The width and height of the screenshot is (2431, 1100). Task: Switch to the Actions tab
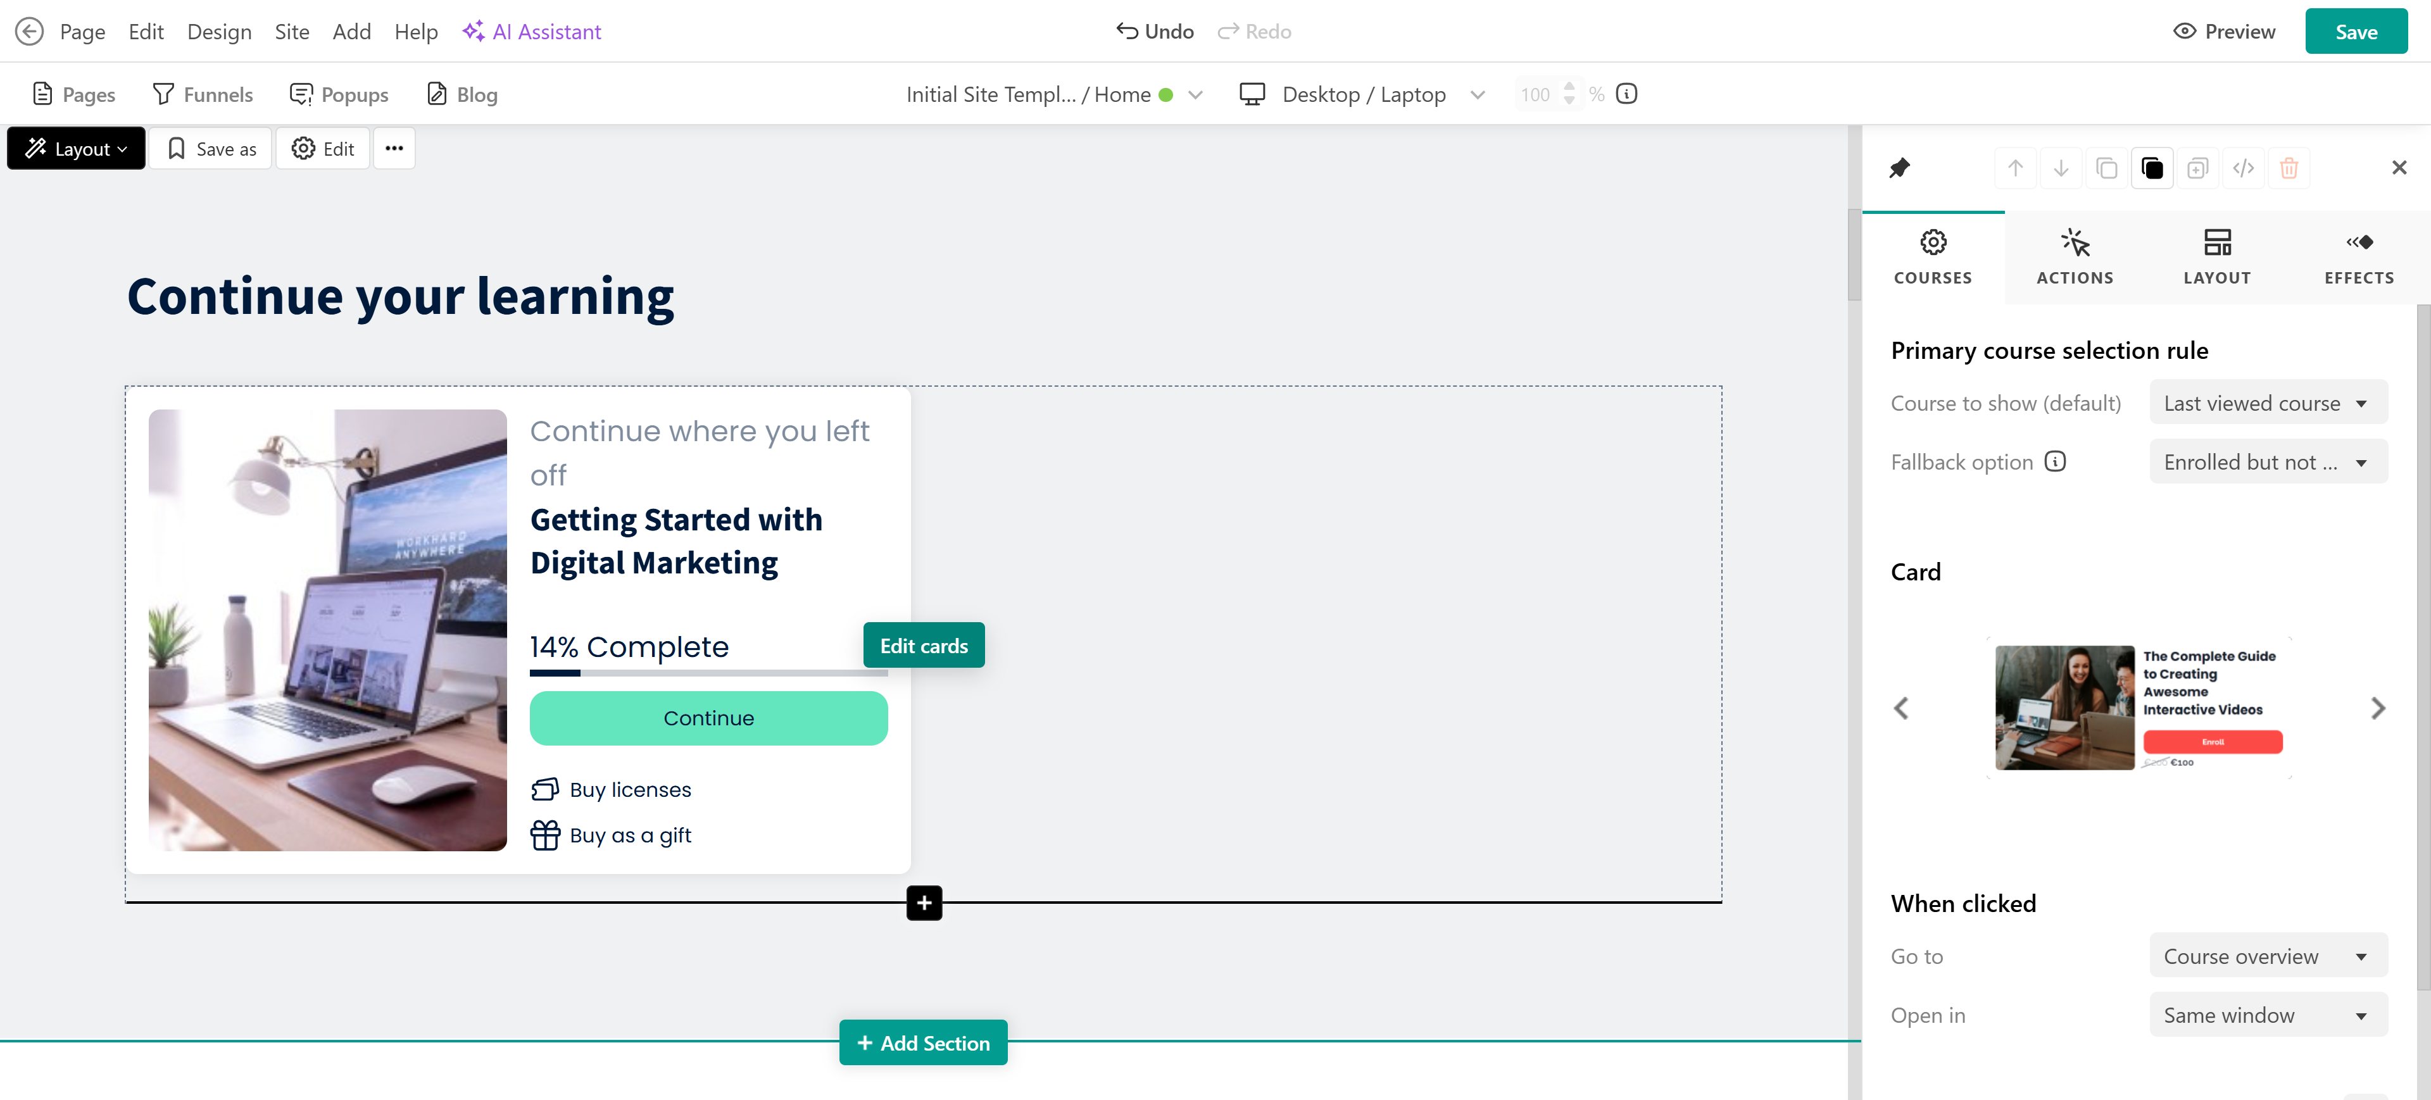2075,256
